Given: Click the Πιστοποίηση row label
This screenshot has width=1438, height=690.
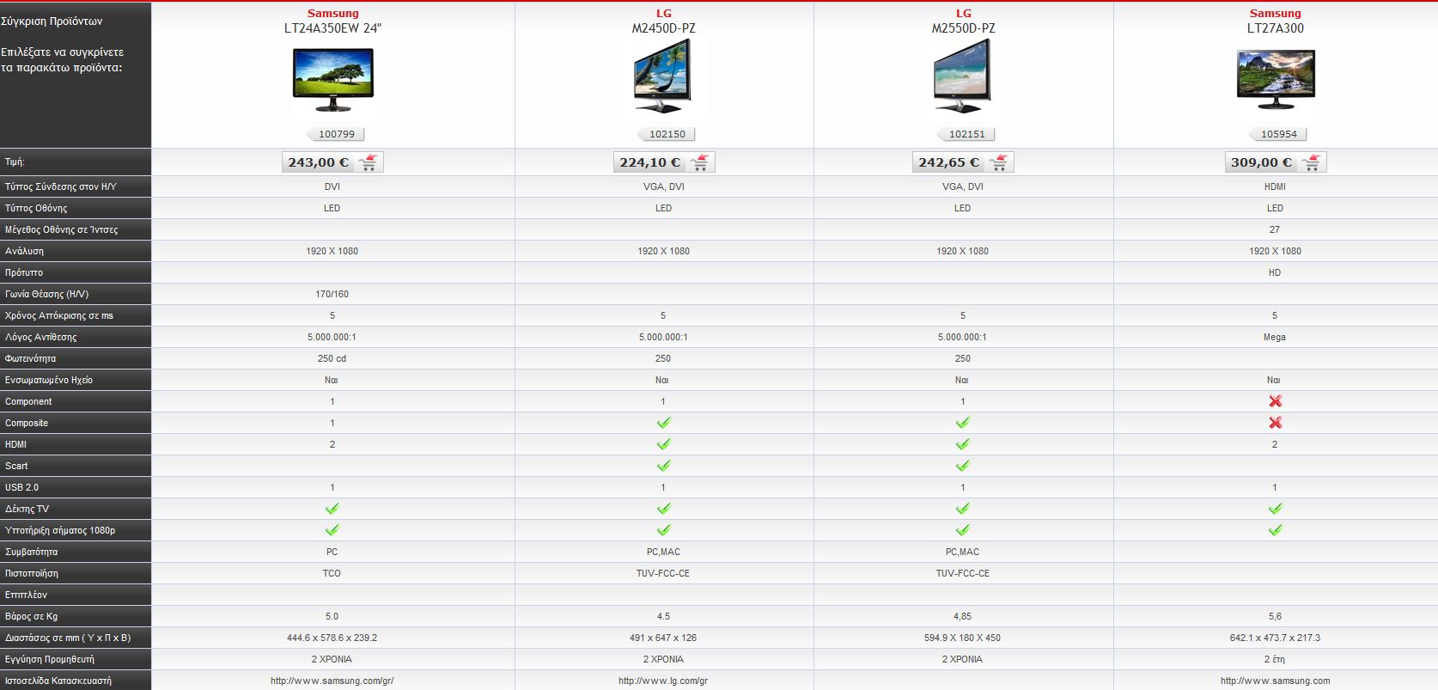Looking at the screenshot, I should pyautogui.click(x=31, y=573).
